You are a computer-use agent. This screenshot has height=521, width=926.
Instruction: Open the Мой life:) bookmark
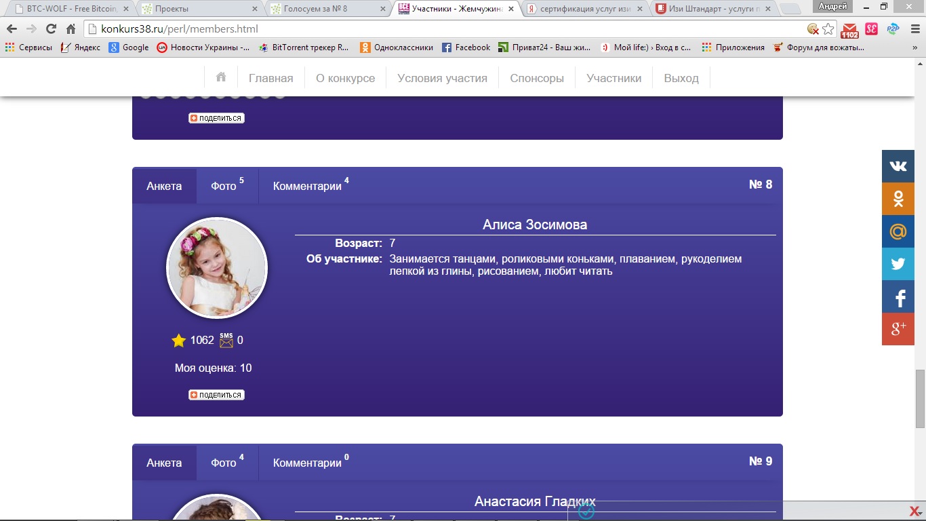pyautogui.click(x=646, y=47)
